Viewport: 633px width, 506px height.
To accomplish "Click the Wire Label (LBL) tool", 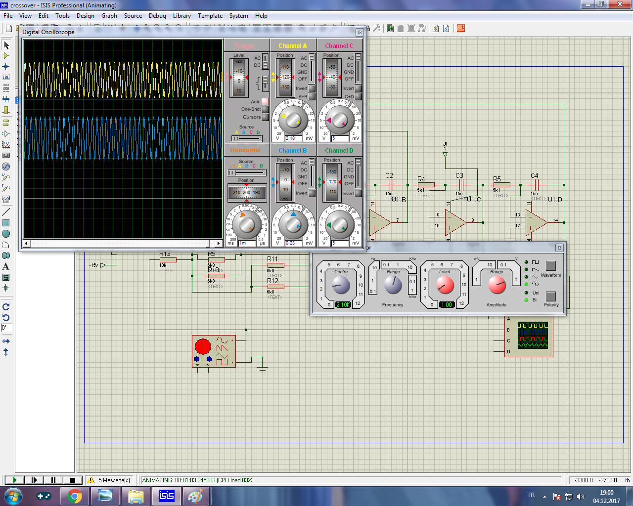I will pos(6,78).
